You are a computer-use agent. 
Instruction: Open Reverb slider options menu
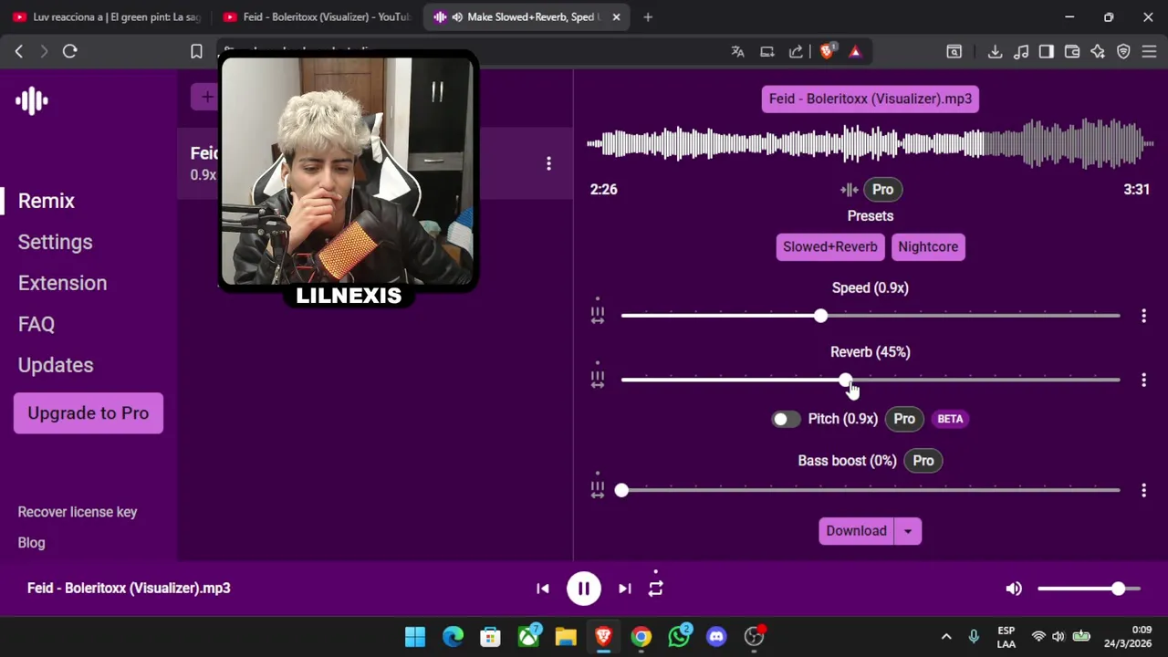pyautogui.click(x=1143, y=380)
